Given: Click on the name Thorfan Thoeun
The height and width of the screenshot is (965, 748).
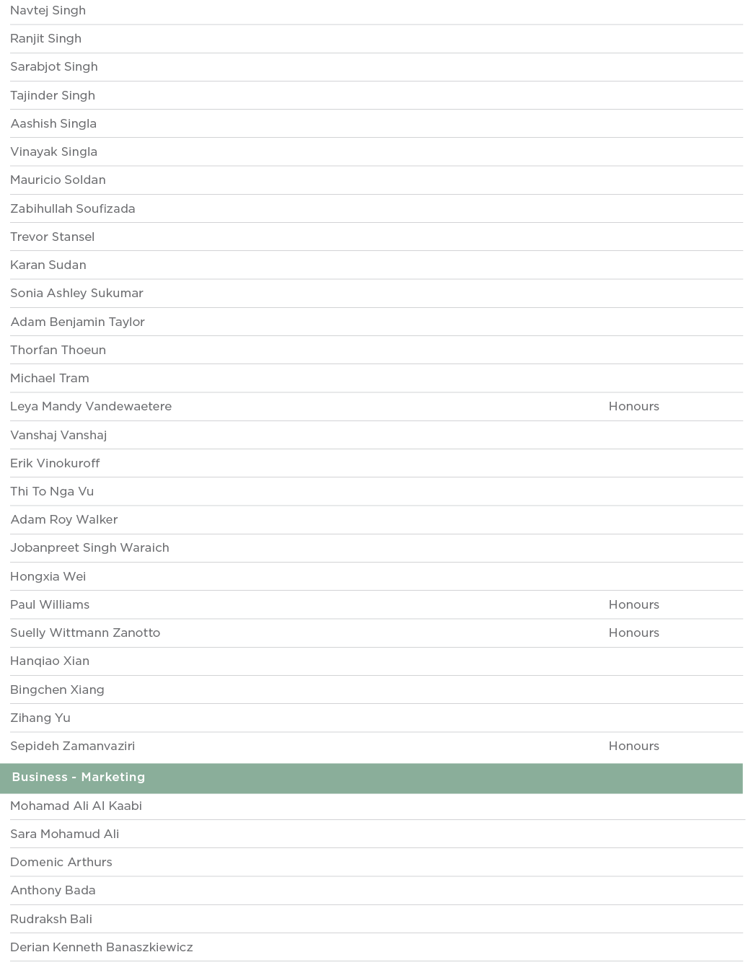Looking at the screenshot, I should pyautogui.click(x=58, y=350).
